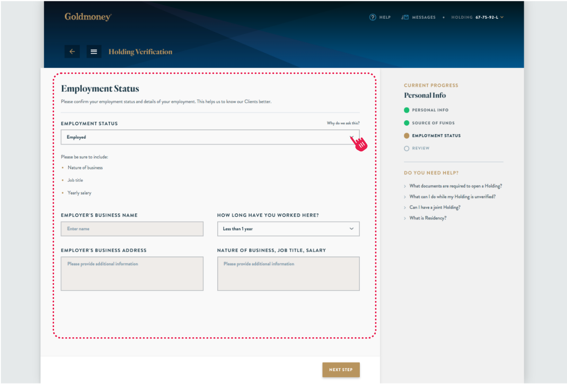Select Employment Status progress step
The width and height of the screenshot is (567, 384).
432,136
